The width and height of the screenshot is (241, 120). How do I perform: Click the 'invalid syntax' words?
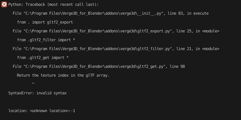51,93
